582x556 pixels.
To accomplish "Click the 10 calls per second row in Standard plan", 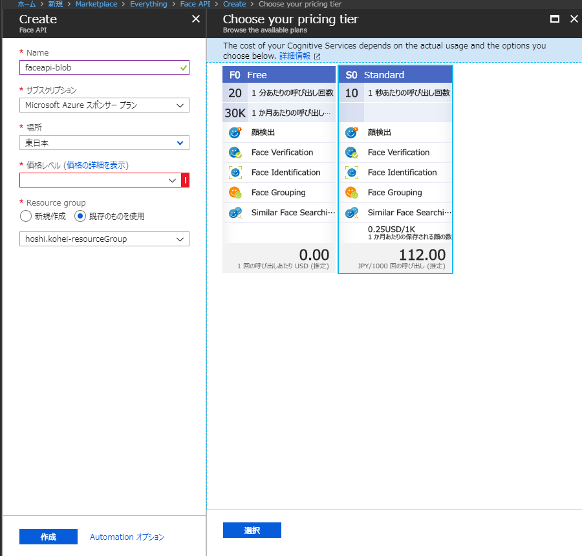I will [396, 93].
